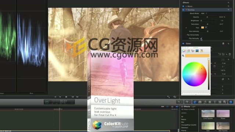This screenshot has width=235, height=132.
Task: Open the crayons tab in Colors window
Action: (202, 51)
